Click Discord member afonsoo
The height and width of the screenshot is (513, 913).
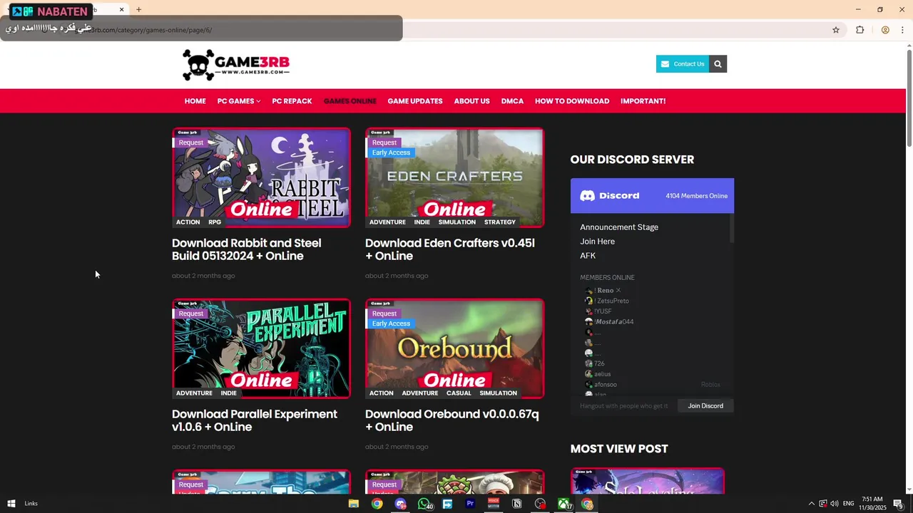pyautogui.click(x=601, y=385)
